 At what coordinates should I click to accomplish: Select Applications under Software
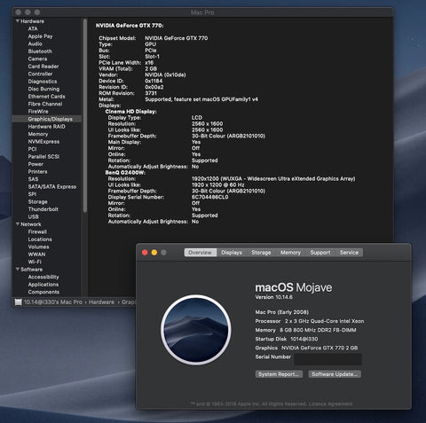(43, 285)
